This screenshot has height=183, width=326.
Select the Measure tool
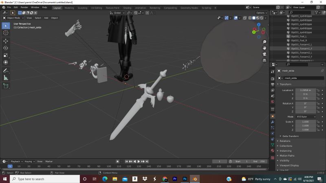(6, 78)
